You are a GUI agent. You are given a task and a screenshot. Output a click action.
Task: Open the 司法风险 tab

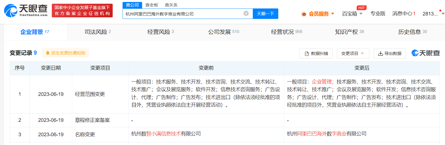[98, 32]
